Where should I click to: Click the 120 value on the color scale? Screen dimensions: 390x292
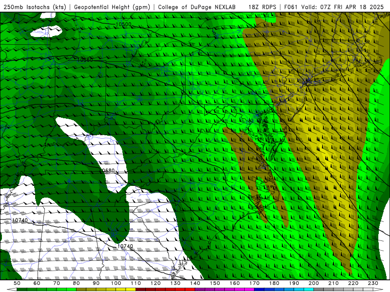[156, 283]
